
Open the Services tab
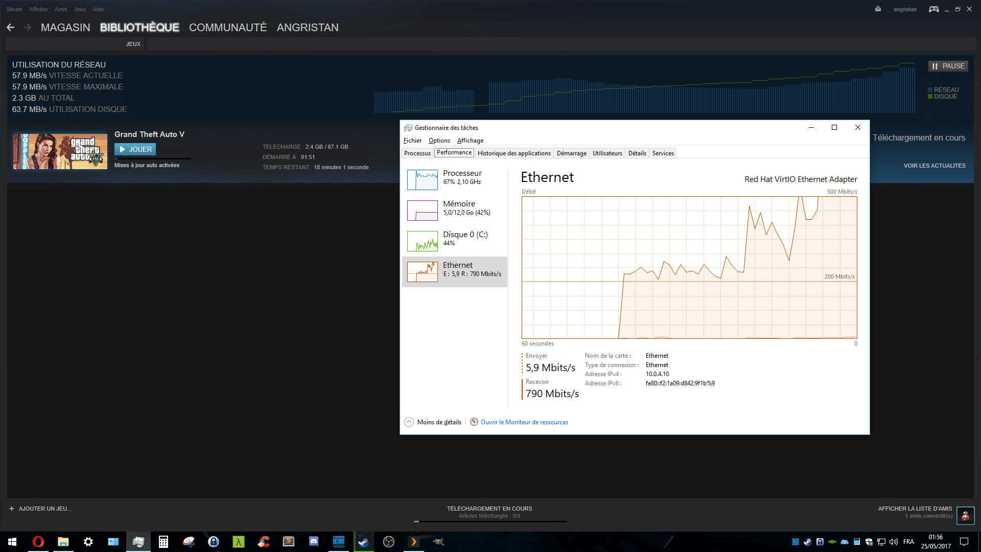click(663, 153)
